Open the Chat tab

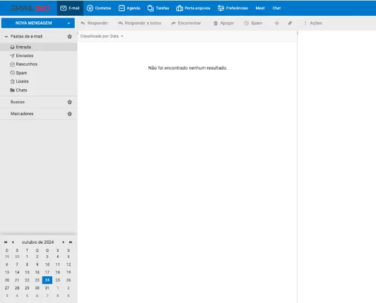click(276, 8)
